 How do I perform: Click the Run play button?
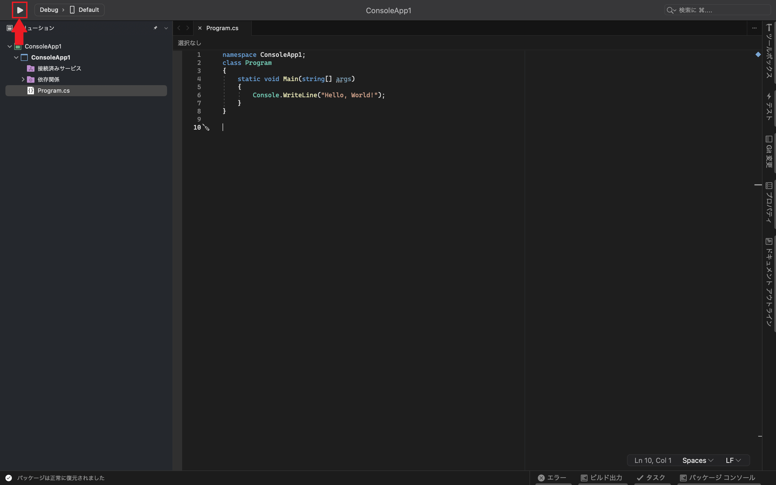[20, 10]
